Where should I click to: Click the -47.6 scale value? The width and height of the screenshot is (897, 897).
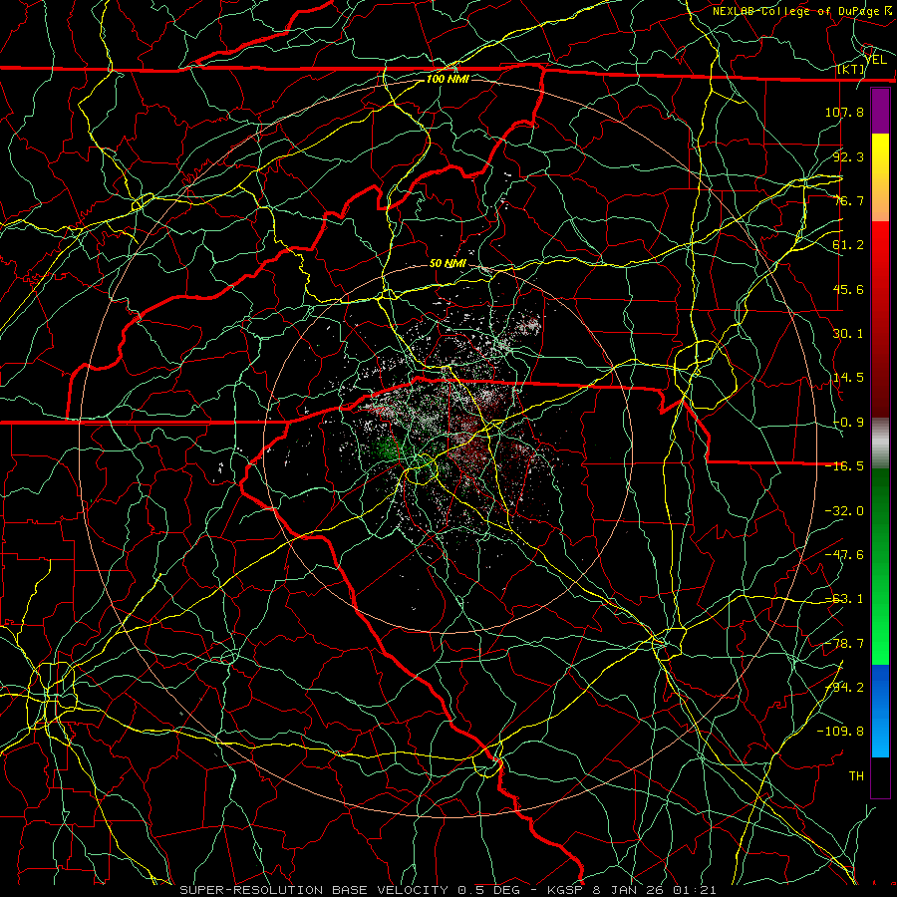tap(844, 555)
